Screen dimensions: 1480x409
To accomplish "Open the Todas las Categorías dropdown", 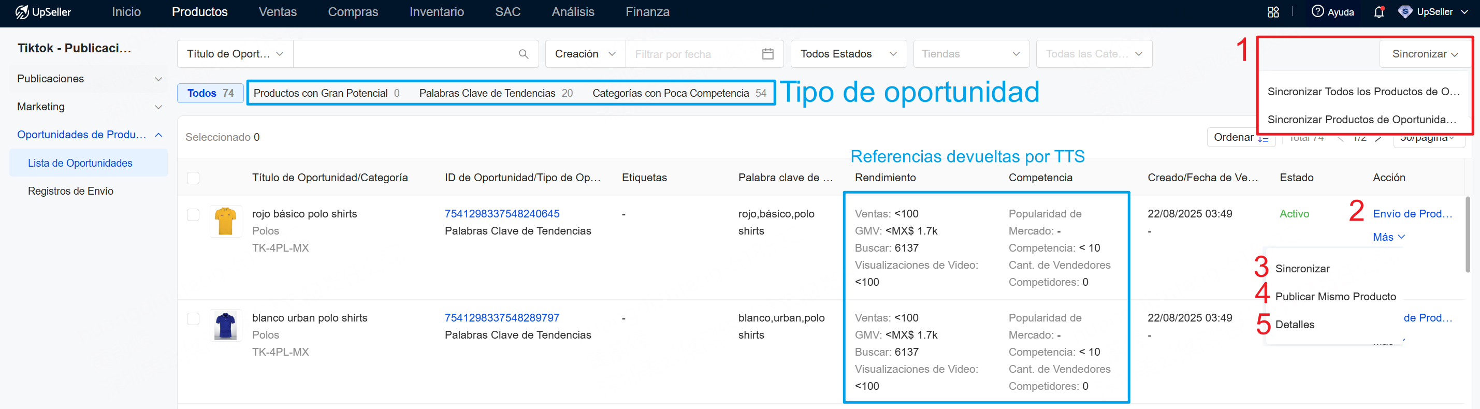I will pyautogui.click(x=1094, y=54).
